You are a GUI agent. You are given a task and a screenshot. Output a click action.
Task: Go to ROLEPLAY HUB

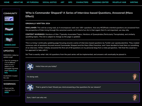119,2
